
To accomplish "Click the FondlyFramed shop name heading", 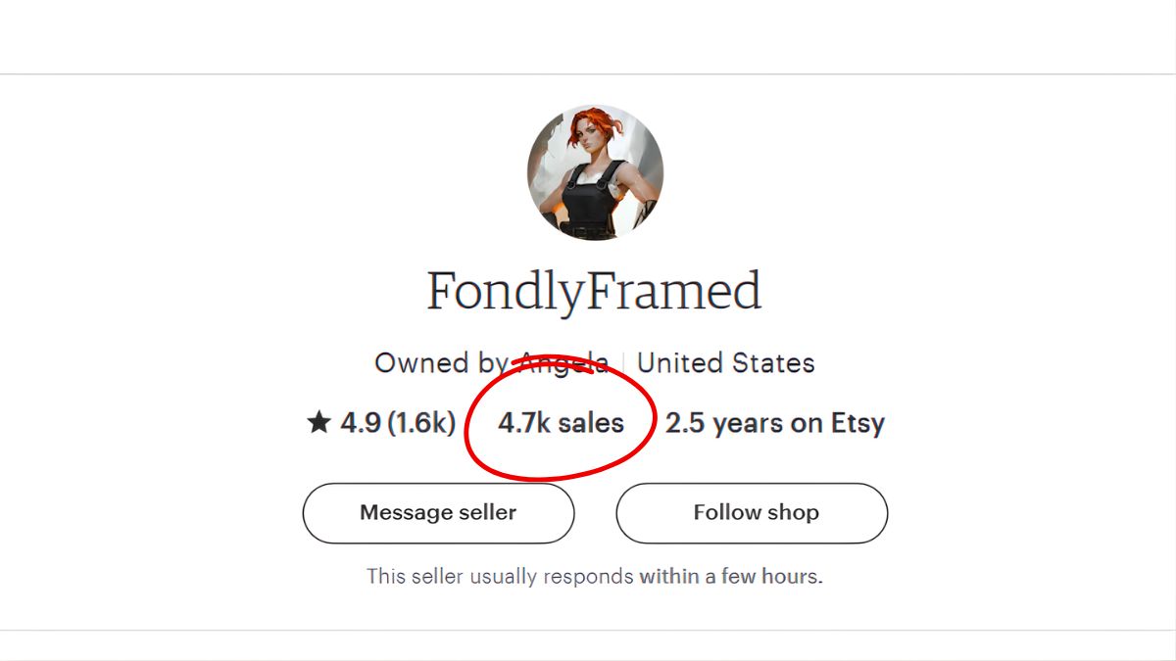I will coord(594,291).
